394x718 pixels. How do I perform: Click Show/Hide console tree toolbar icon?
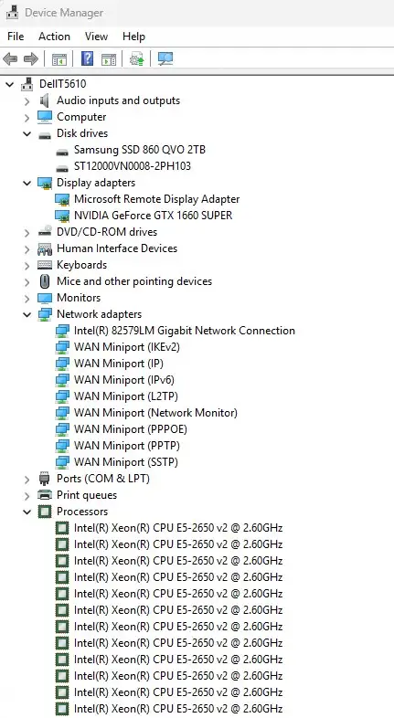click(x=59, y=59)
